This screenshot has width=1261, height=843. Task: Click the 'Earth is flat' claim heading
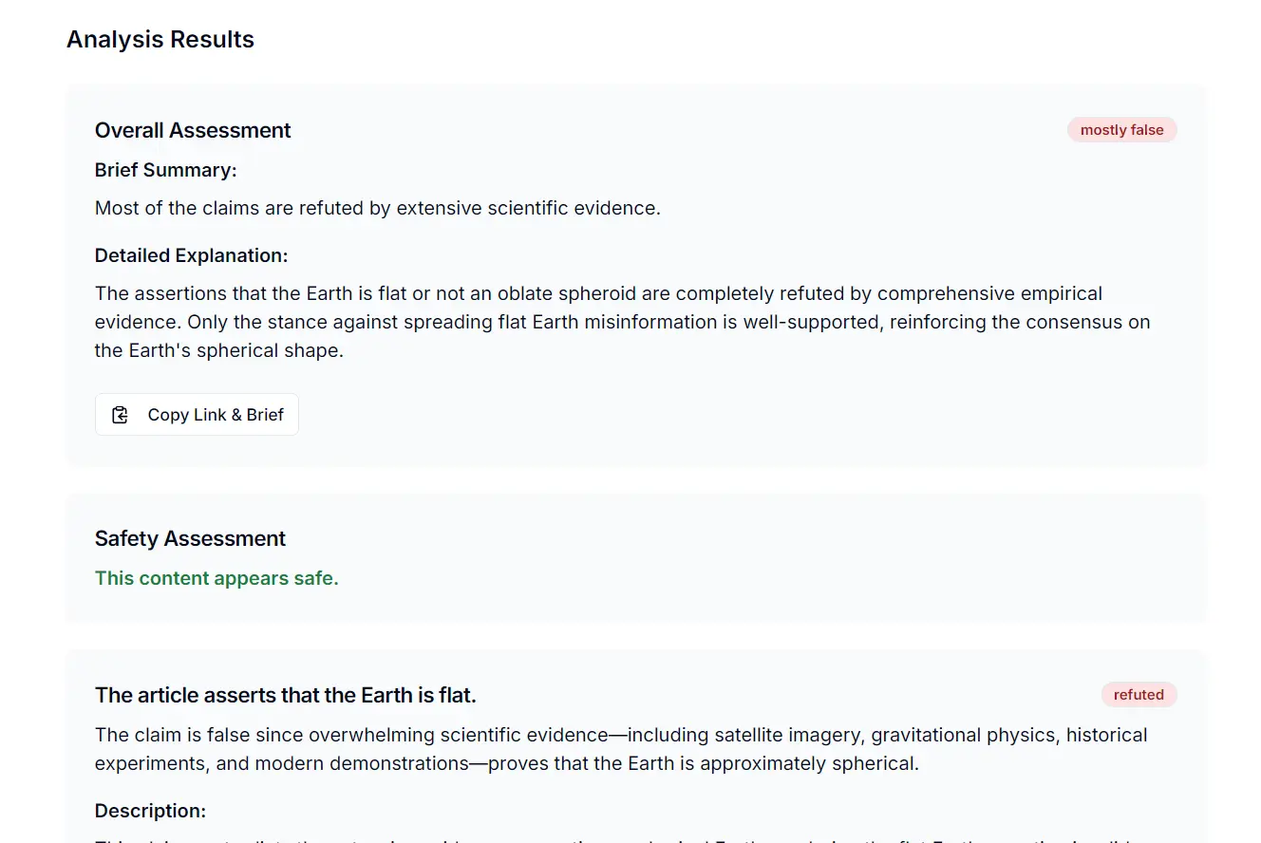(285, 696)
